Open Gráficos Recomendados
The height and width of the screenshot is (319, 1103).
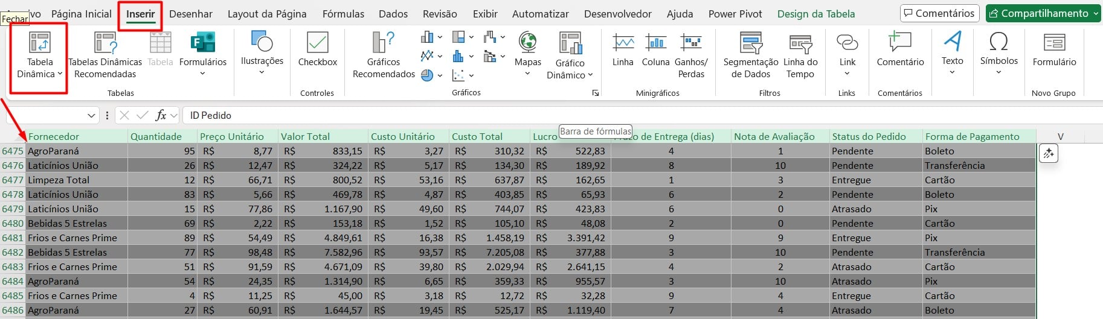[x=384, y=55]
